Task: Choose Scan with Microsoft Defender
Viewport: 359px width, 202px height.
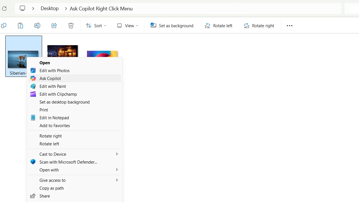Action: pyautogui.click(x=68, y=162)
